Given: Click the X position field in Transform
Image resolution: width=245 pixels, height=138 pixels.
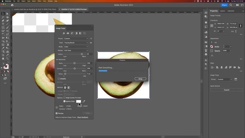Looking at the screenshot, I should (221, 24).
